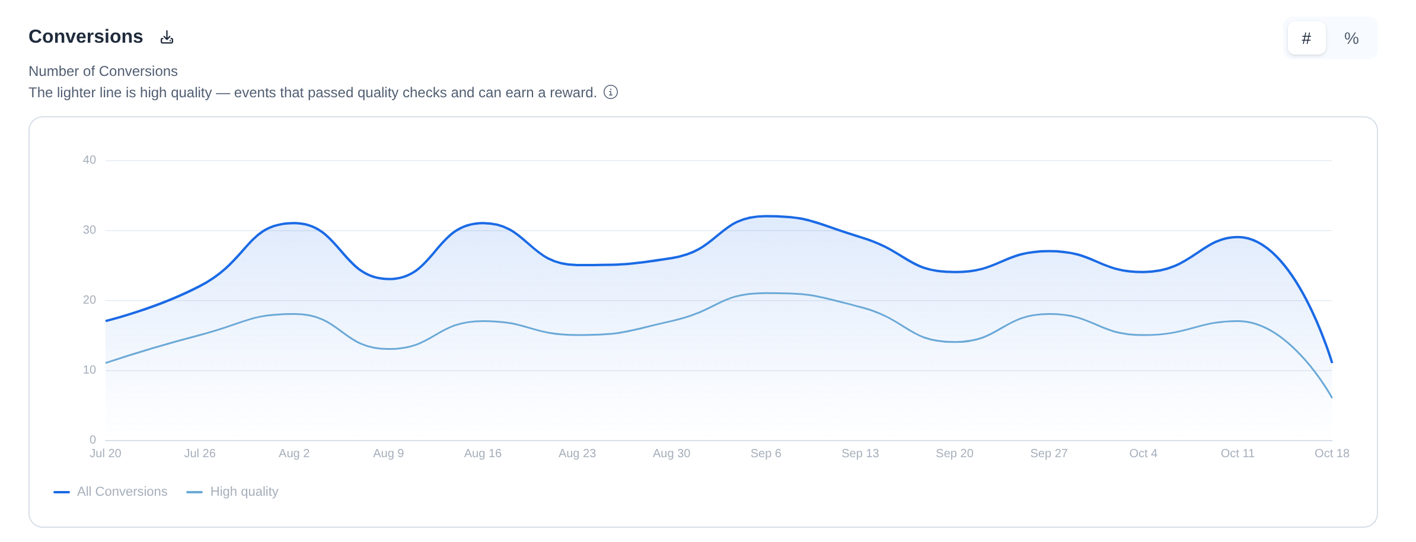Click the 10 y-axis value
1416x542 pixels.
pos(90,370)
